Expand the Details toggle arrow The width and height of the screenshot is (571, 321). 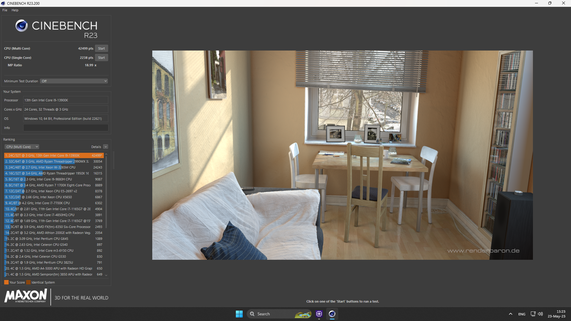[106, 147]
